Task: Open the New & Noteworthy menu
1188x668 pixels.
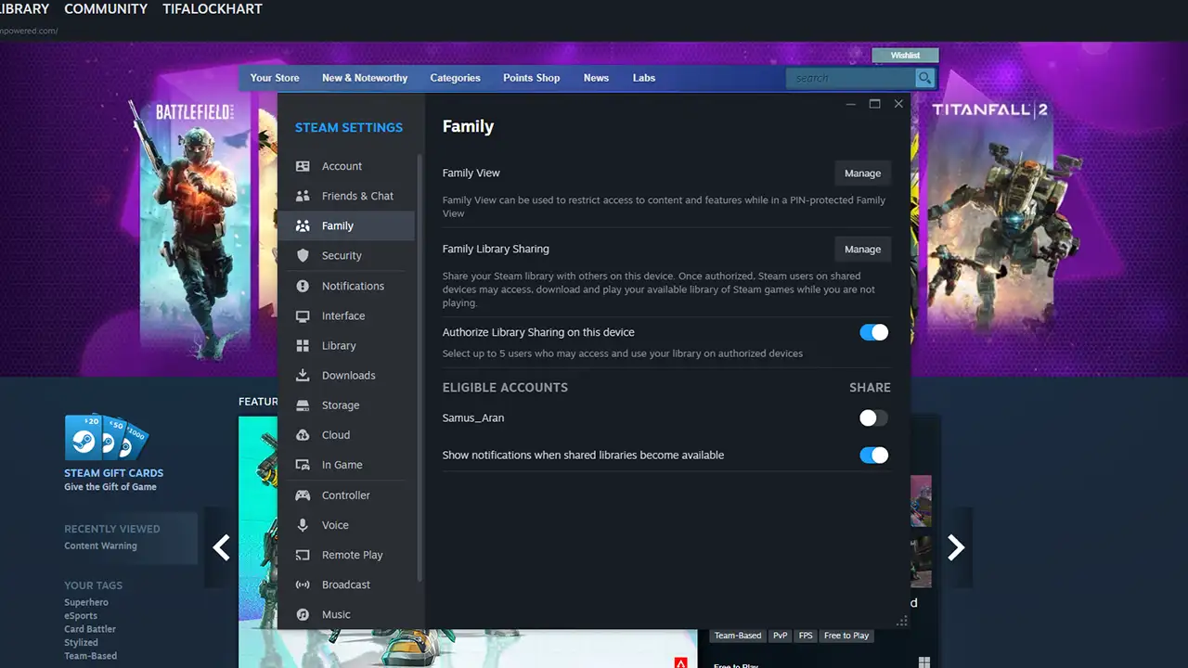Action: coord(365,78)
